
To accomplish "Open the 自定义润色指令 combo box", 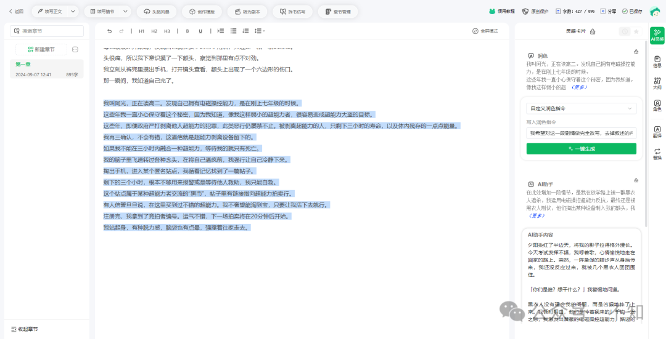I will pos(582,108).
